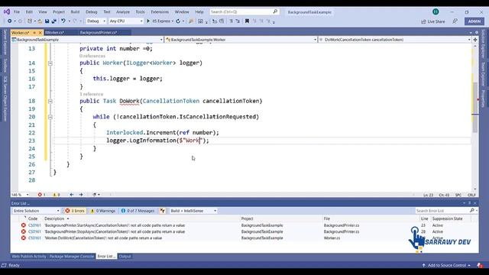
Task: Sort by the Project column header
Action: 247,218
